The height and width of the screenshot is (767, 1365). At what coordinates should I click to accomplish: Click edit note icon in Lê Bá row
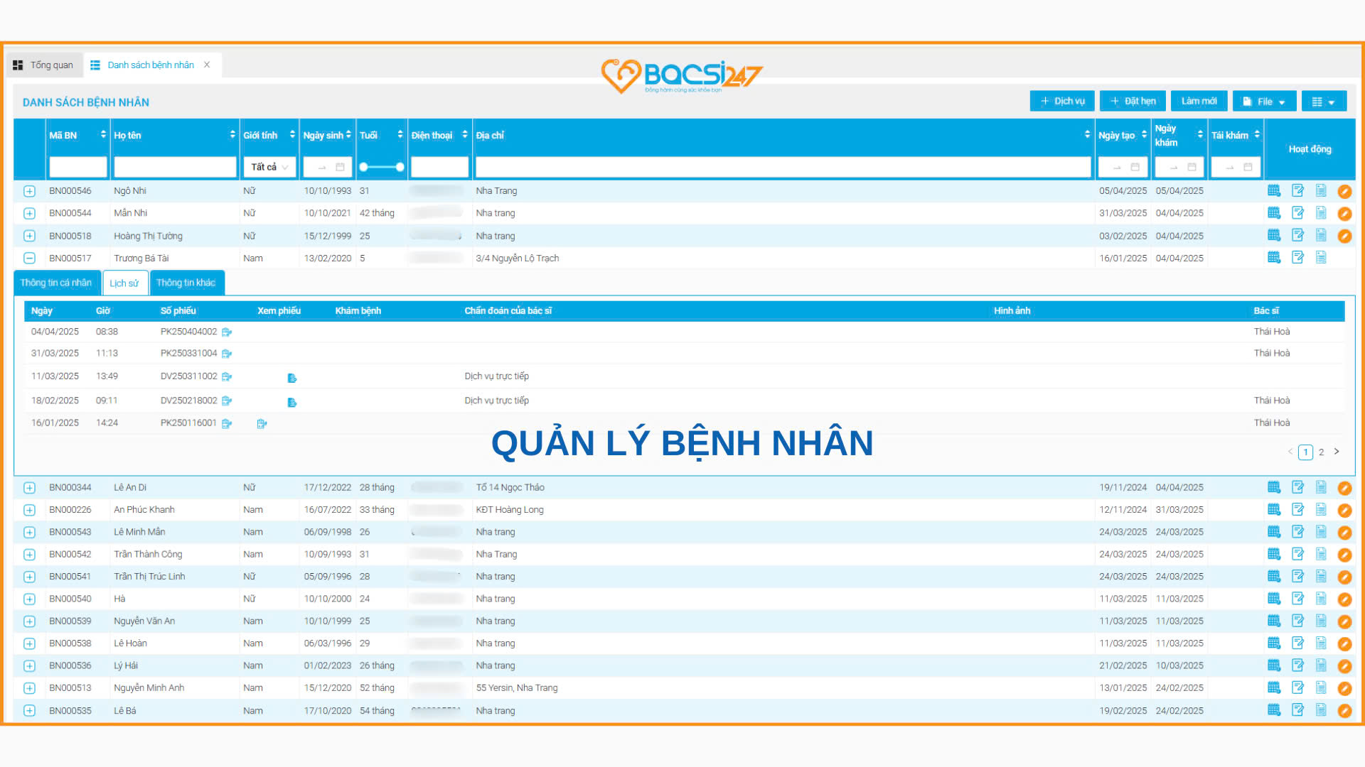pyautogui.click(x=1297, y=709)
